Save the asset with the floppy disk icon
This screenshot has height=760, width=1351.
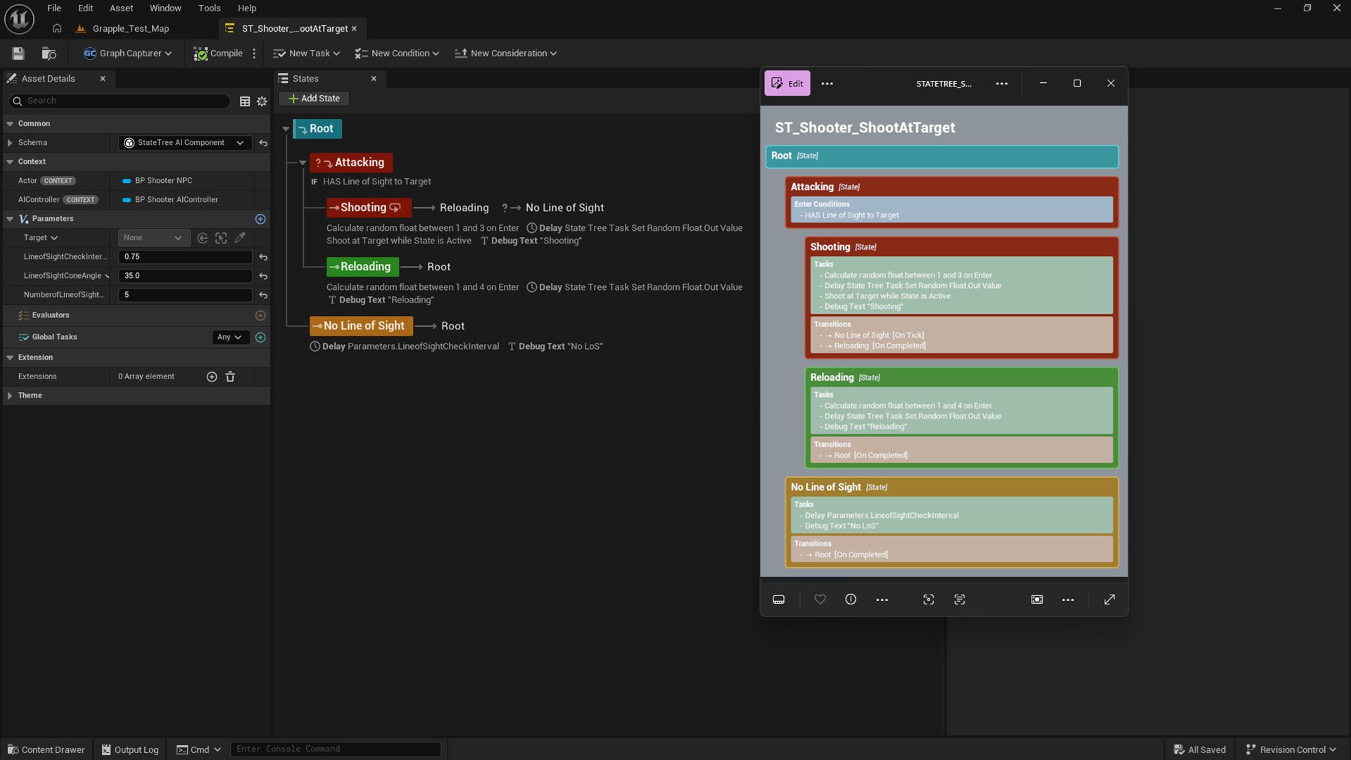click(x=18, y=53)
